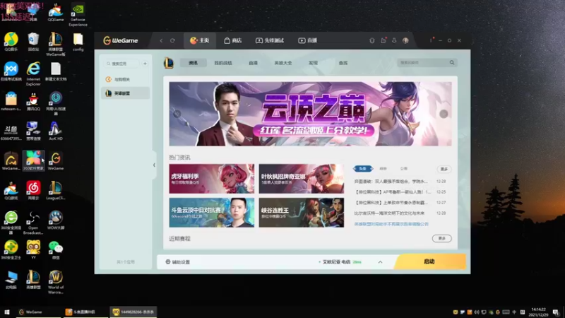Switch to the 查找 tab
This screenshot has width=565, height=318.
[x=343, y=63]
